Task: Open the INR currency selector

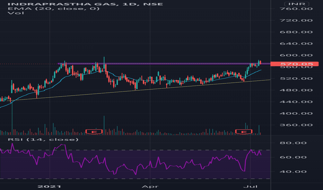Action: pyautogui.click(x=297, y=4)
